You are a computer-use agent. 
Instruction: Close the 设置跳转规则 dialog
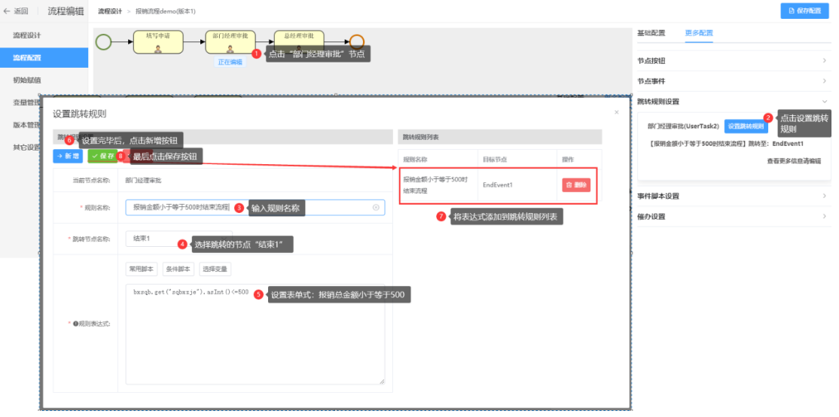pos(616,112)
